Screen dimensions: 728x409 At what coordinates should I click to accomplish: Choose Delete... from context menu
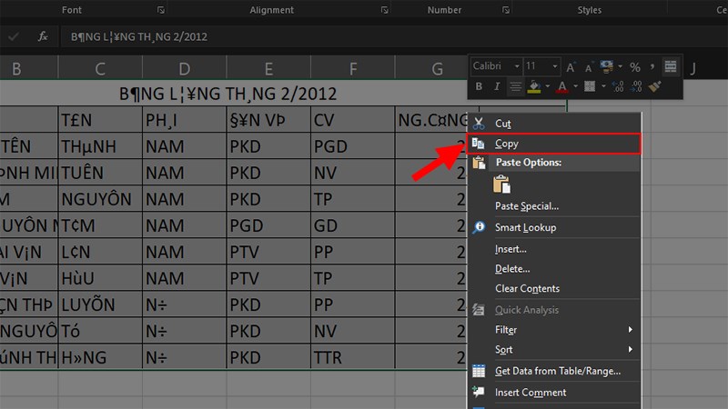(x=554, y=268)
